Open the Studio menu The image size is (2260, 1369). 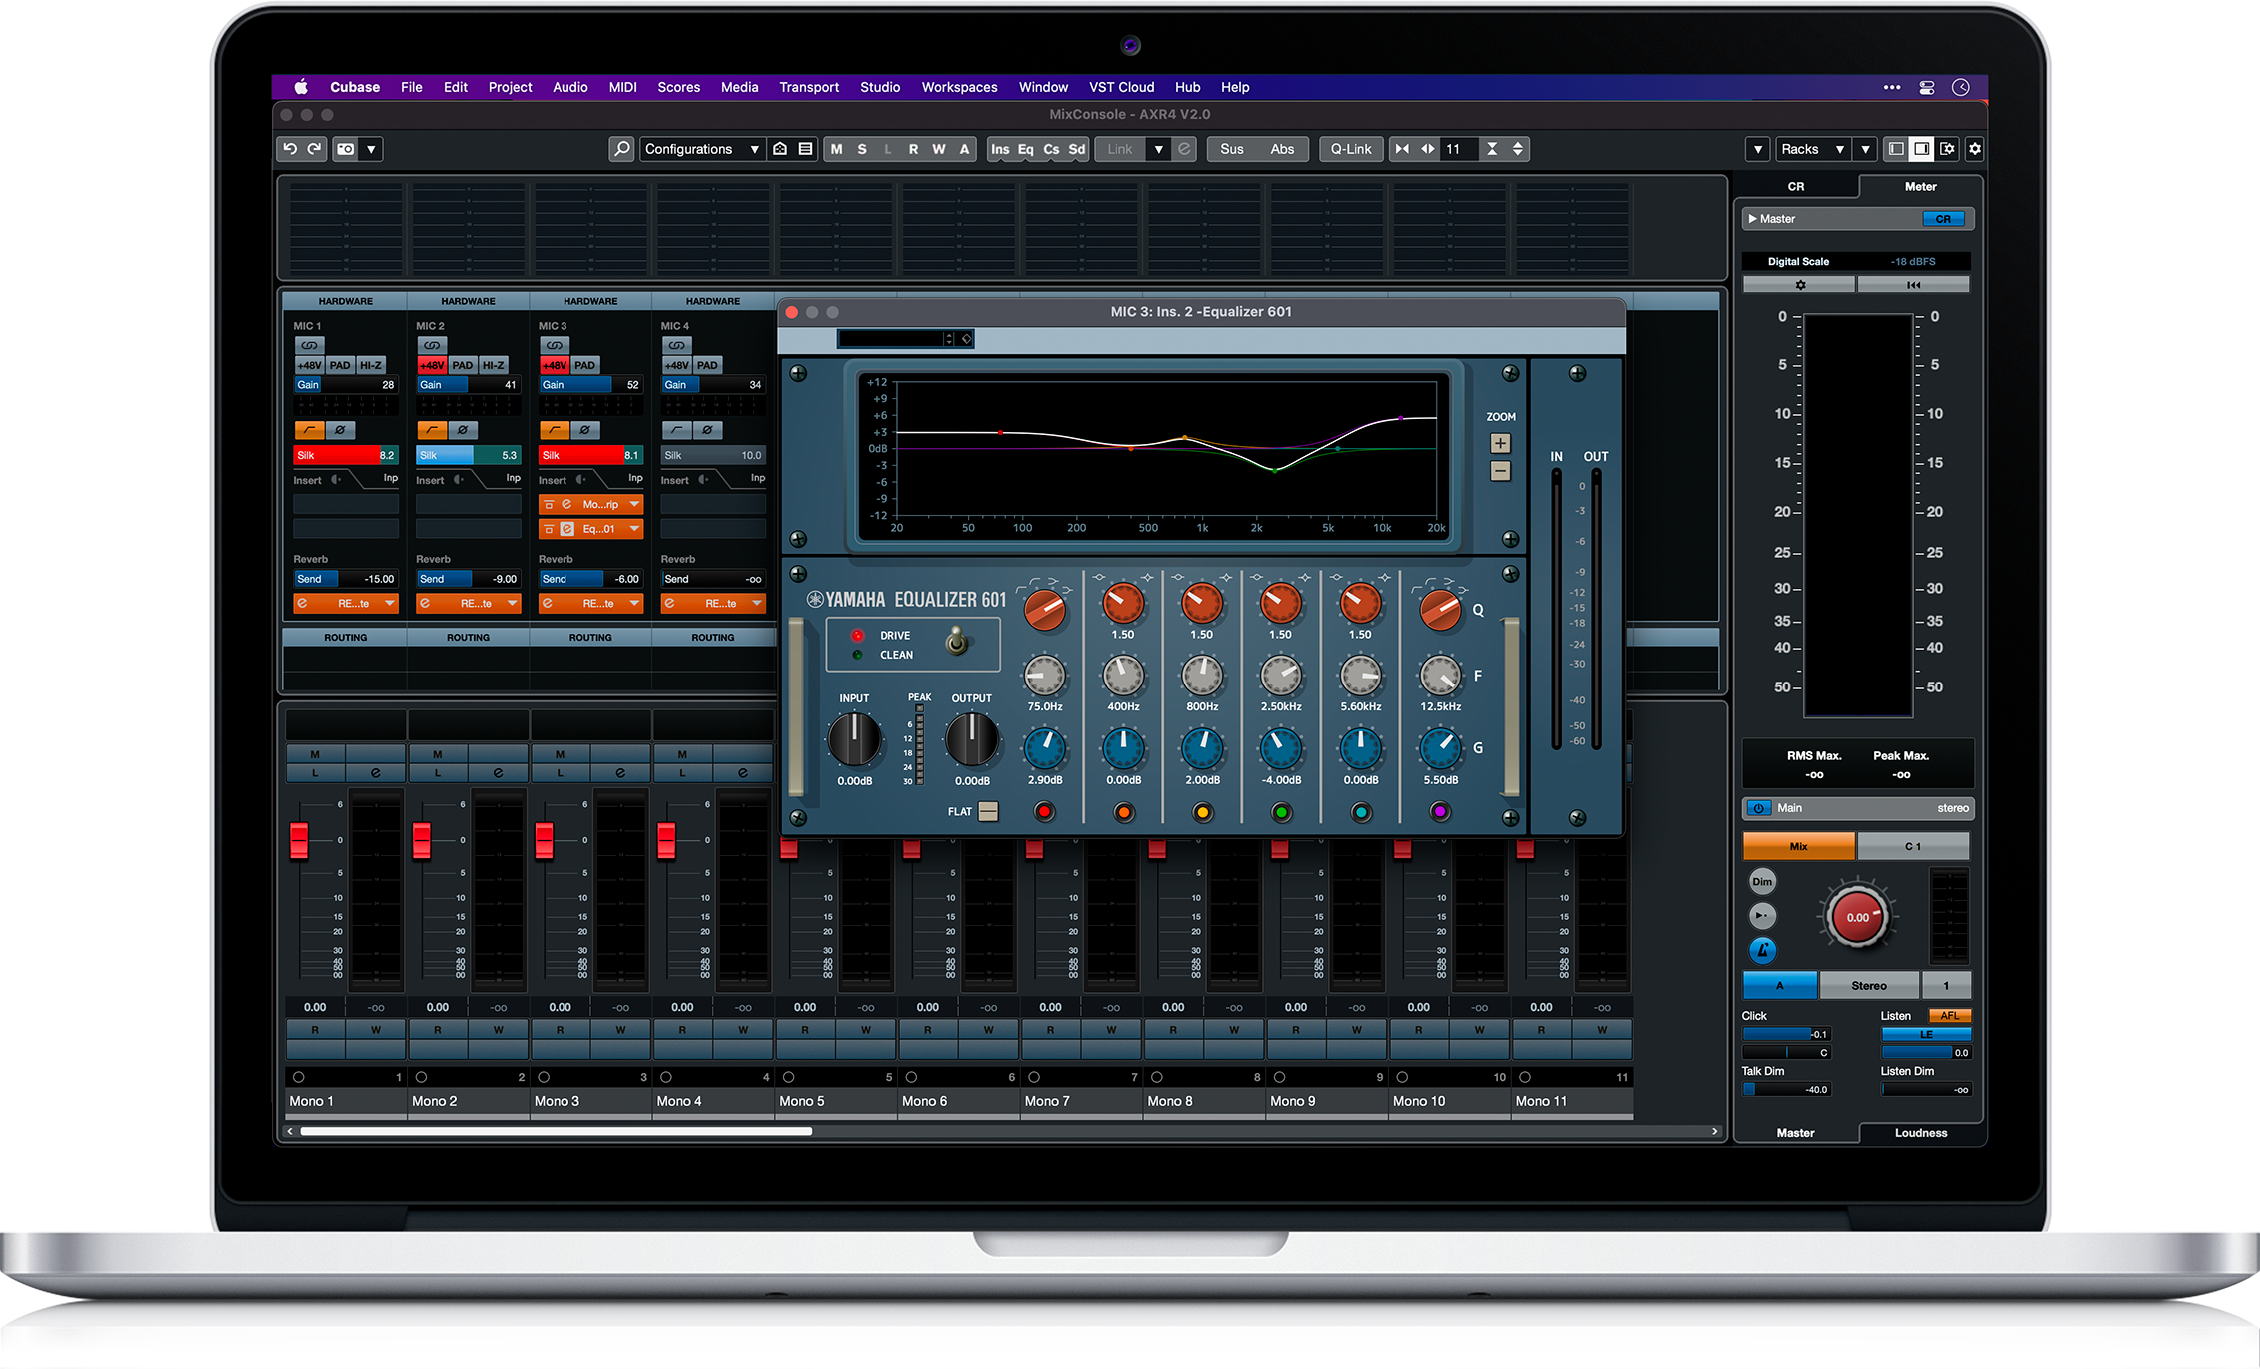(x=880, y=87)
